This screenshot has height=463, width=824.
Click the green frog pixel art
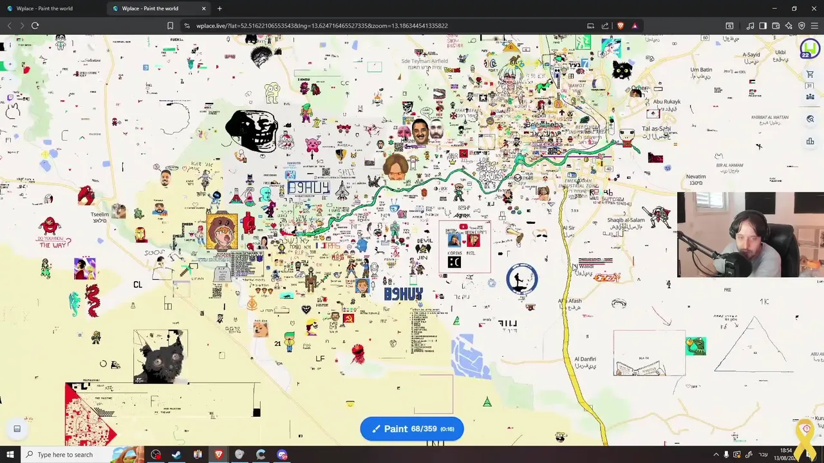click(x=695, y=346)
